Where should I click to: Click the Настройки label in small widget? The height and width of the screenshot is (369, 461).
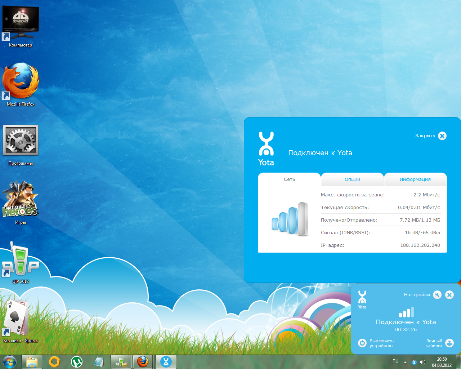417,295
